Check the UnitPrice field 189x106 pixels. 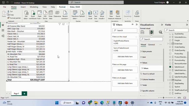click(x=170, y=93)
